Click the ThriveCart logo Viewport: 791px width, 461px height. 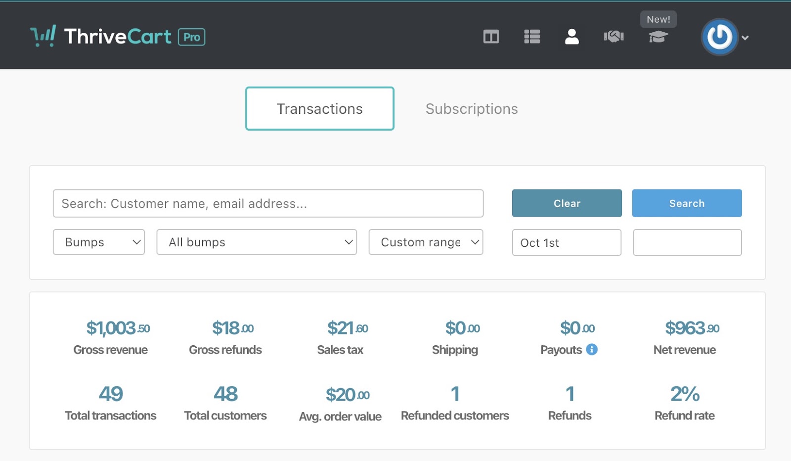pos(101,37)
